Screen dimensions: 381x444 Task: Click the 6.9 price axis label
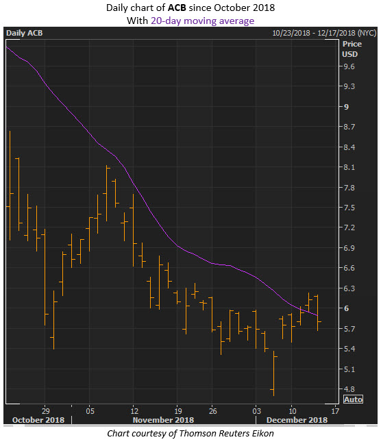tap(349, 248)
